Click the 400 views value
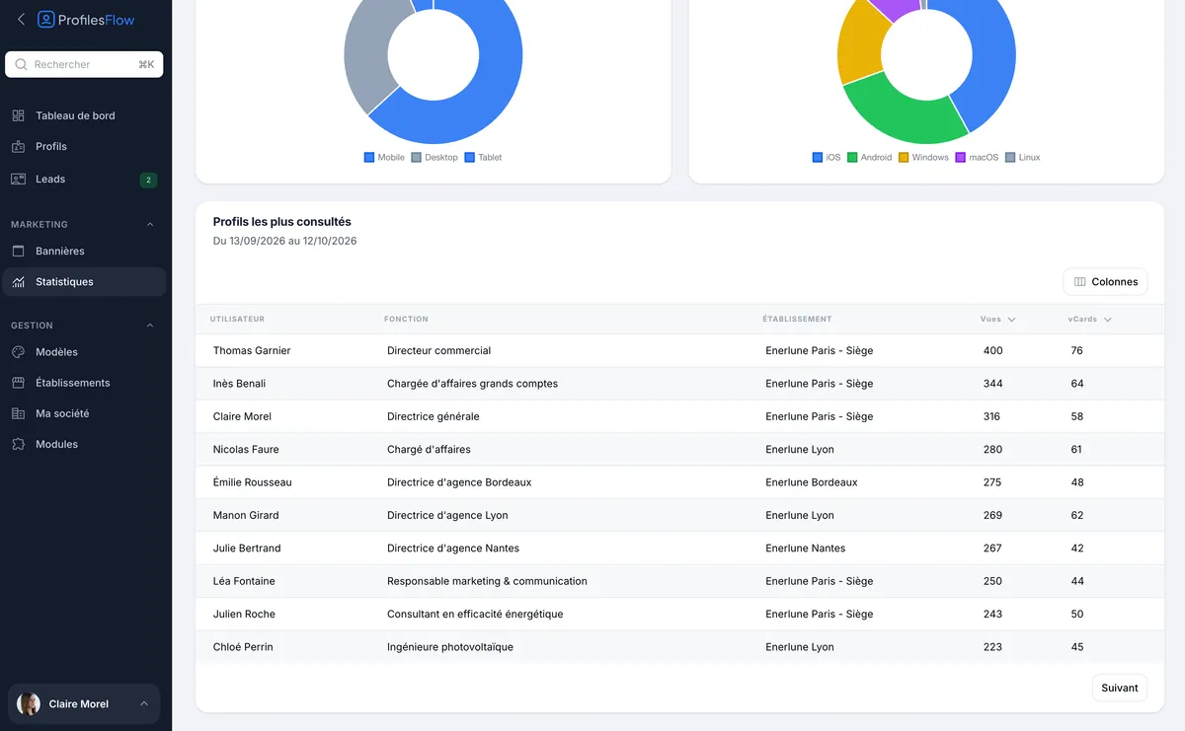The width and height of the screenshot is (1185, 731). click(x=992, y=350)
